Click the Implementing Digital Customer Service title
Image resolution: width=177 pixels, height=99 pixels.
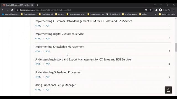(59, 34)
